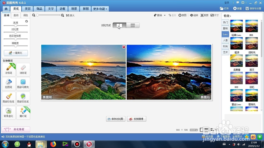This screenshot has height=148, width=264.
Task: Go to the home screen icon
Action: (x=6, y=9)
